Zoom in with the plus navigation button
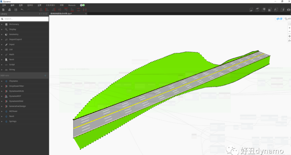291x155 pixels. click(289, 28)
